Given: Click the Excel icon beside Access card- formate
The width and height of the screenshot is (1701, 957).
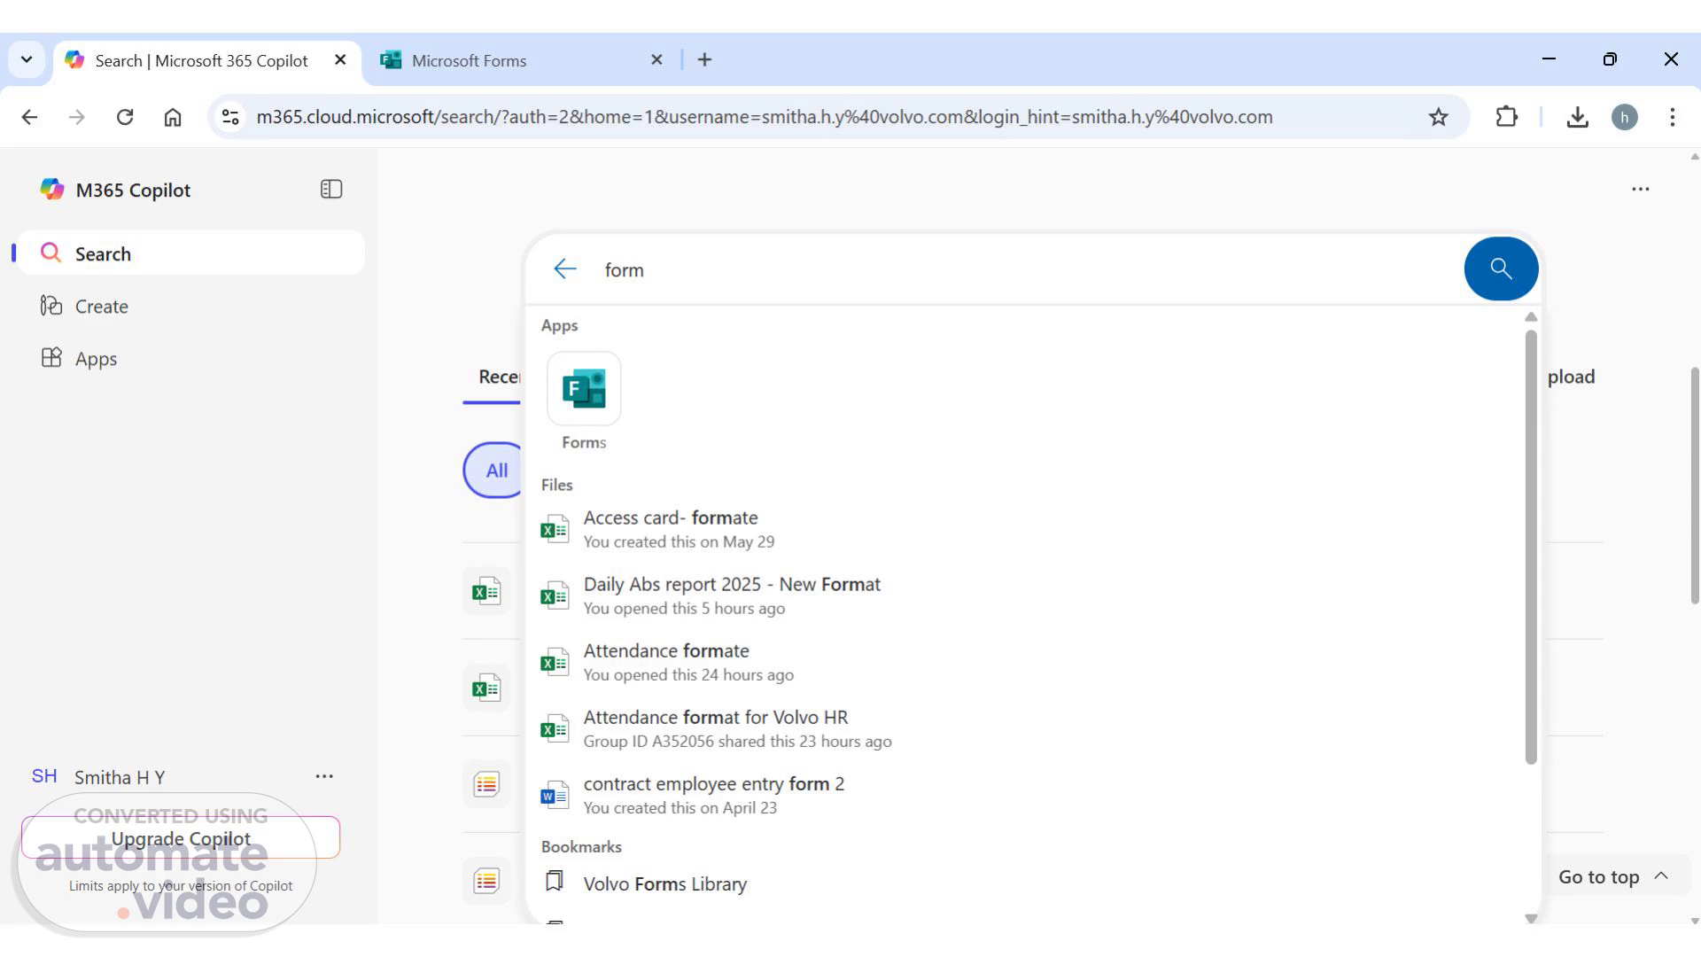Looking at the screenshot, I should 555,529.
